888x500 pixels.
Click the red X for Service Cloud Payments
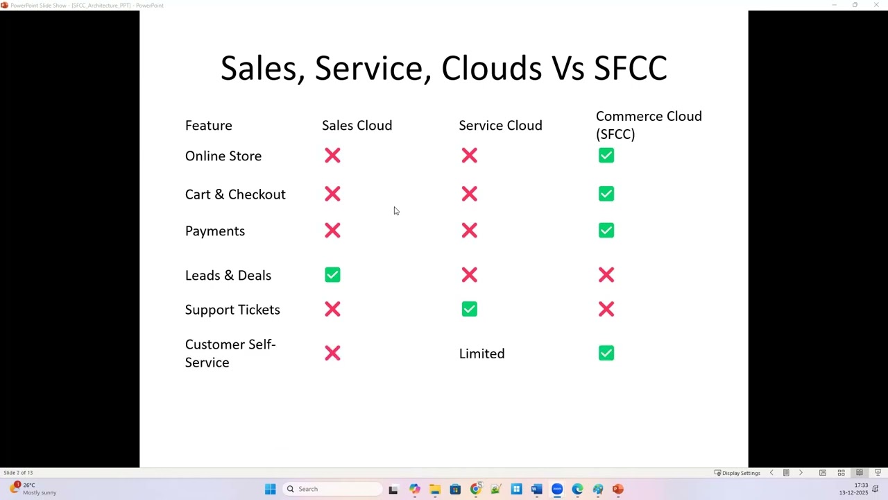pos(470,231)
